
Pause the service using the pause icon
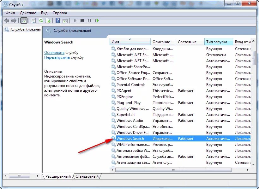[x=89, y=20]
